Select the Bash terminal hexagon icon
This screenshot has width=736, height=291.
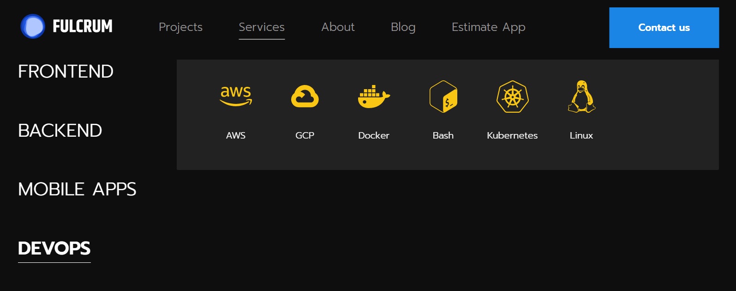click(x=443, y=97)
